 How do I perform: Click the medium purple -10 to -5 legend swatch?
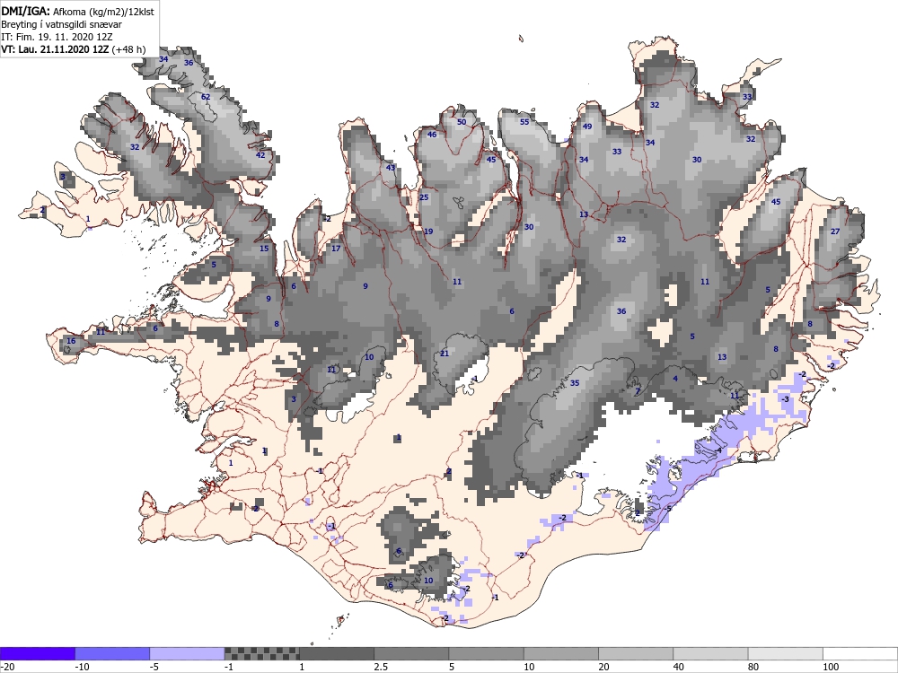[112, 653]
